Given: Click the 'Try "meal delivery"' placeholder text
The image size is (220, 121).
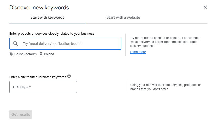Looking at the screenshot, I should tap(52, 44).
